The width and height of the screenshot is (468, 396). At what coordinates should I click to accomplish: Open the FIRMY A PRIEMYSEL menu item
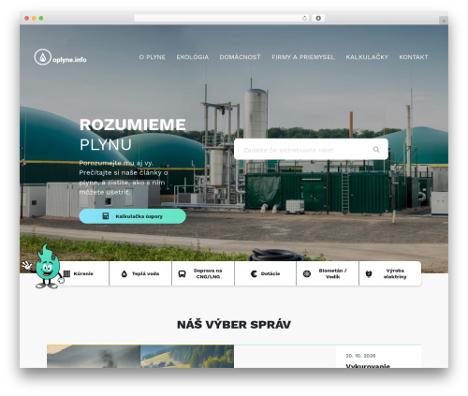[303, 57]
